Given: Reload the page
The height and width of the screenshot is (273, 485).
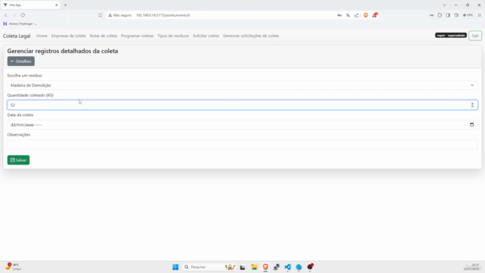Looking at the screenshot, I should [23, 15].
